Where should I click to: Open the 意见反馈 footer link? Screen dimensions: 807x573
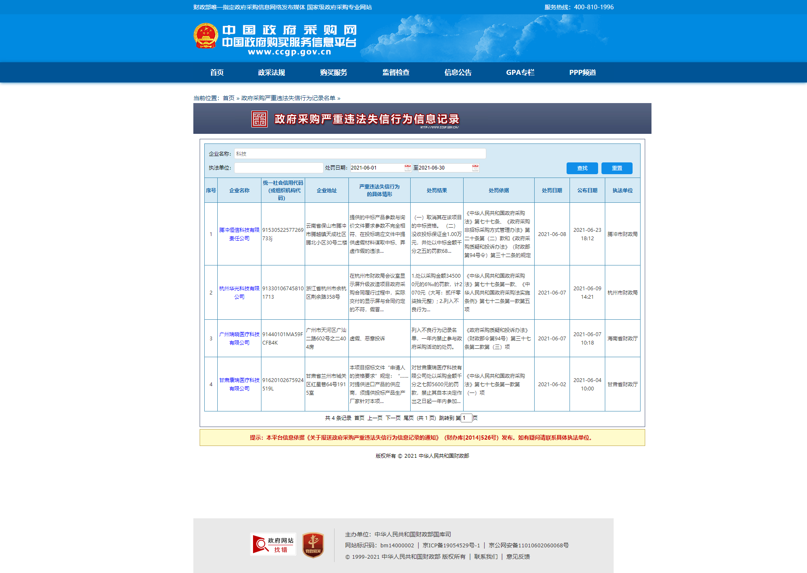point(518,557)
